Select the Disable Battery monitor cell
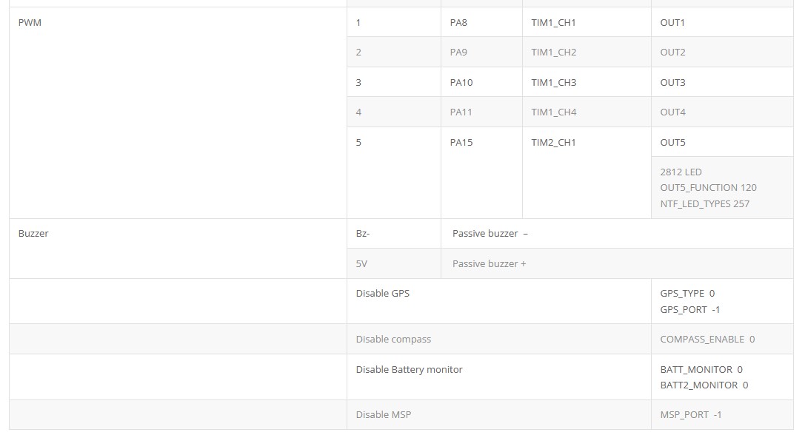This screenshot has height=435, width=805. click(498, 377)
